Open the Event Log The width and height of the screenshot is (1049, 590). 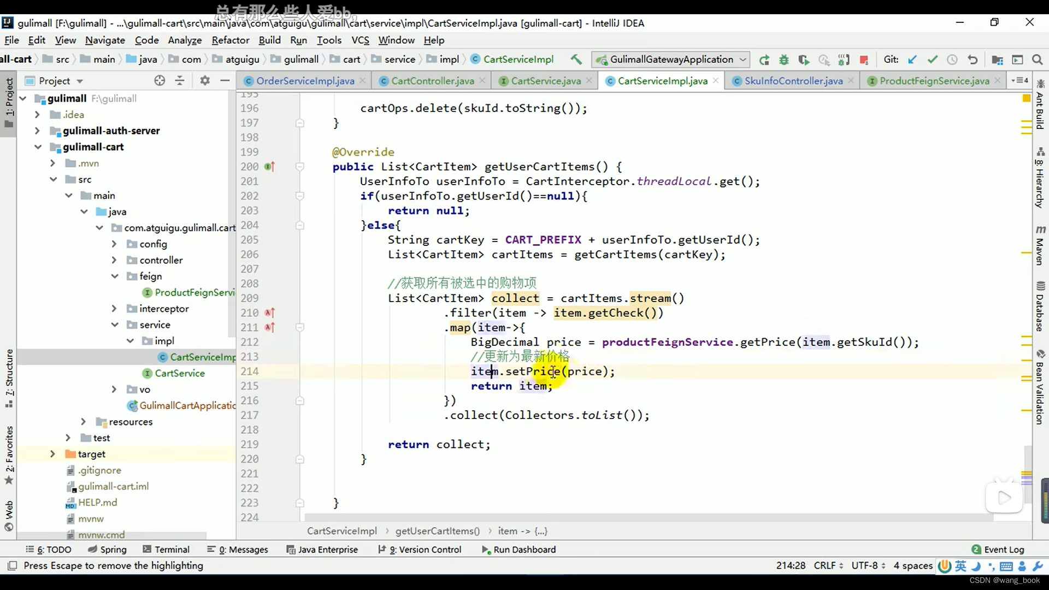[x=998, y=550]
